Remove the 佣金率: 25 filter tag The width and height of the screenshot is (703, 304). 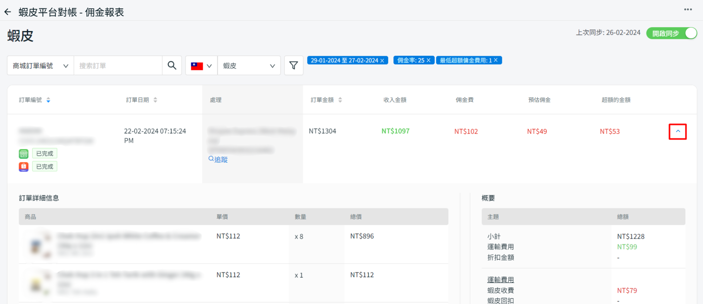click(x=428, y=60)
